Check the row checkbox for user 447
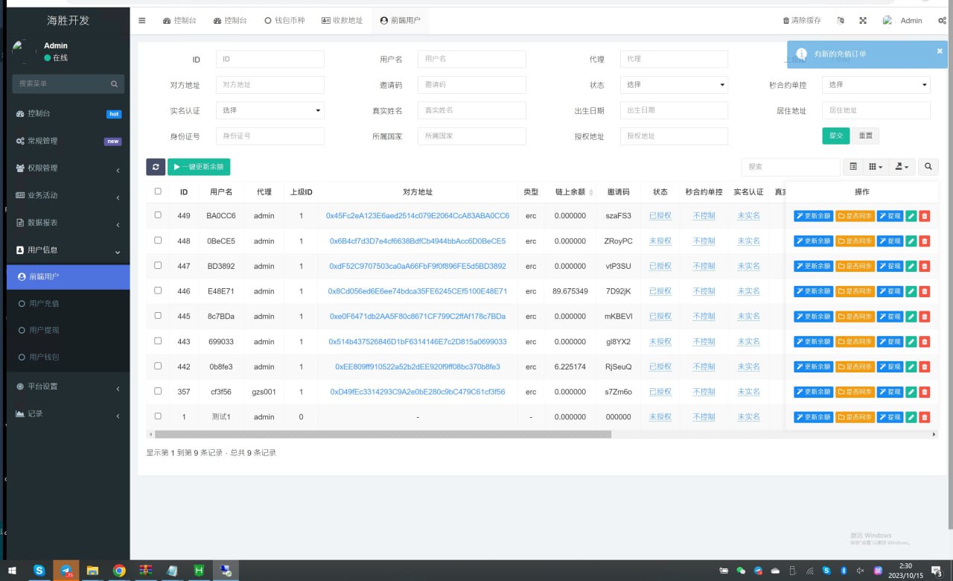 [157, 265]
